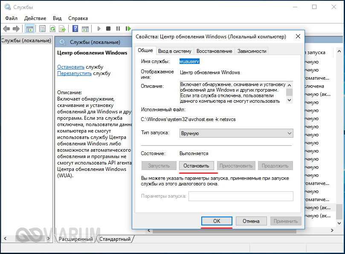This screenshot has width=345, height=254.
Task: Select the Стандартный view tab at bottom
Action: (x=115, y=239)
